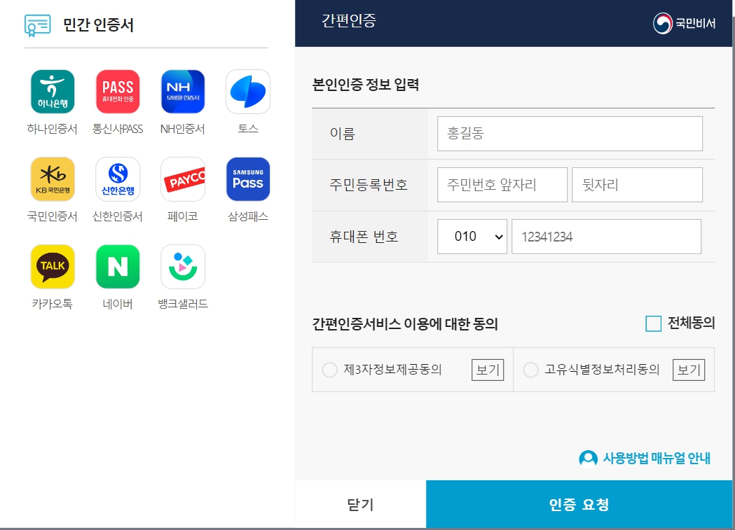The image size is (735, 530).
Task: Pick the 국민인증서 KB icon
Action: point(52,179)
